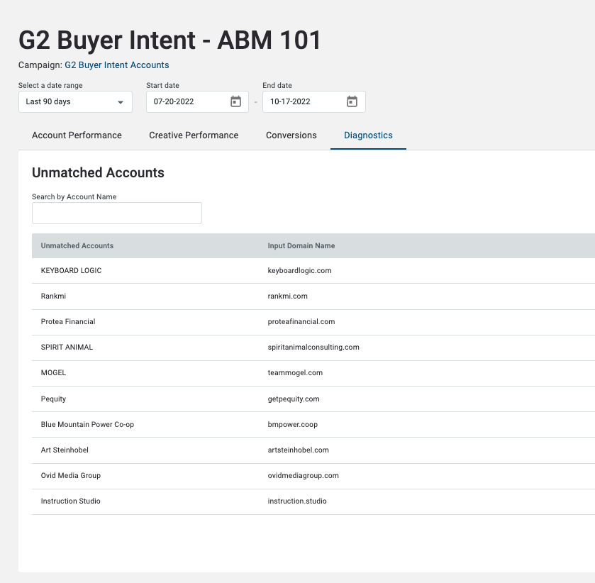The image size is (595, 583).
Task: Click the proteafinancial.com domain cell
Action: coord(301,321)
